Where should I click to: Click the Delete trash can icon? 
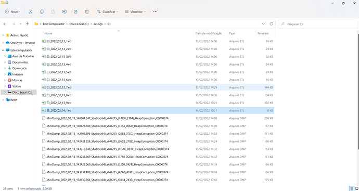point(87,11)
